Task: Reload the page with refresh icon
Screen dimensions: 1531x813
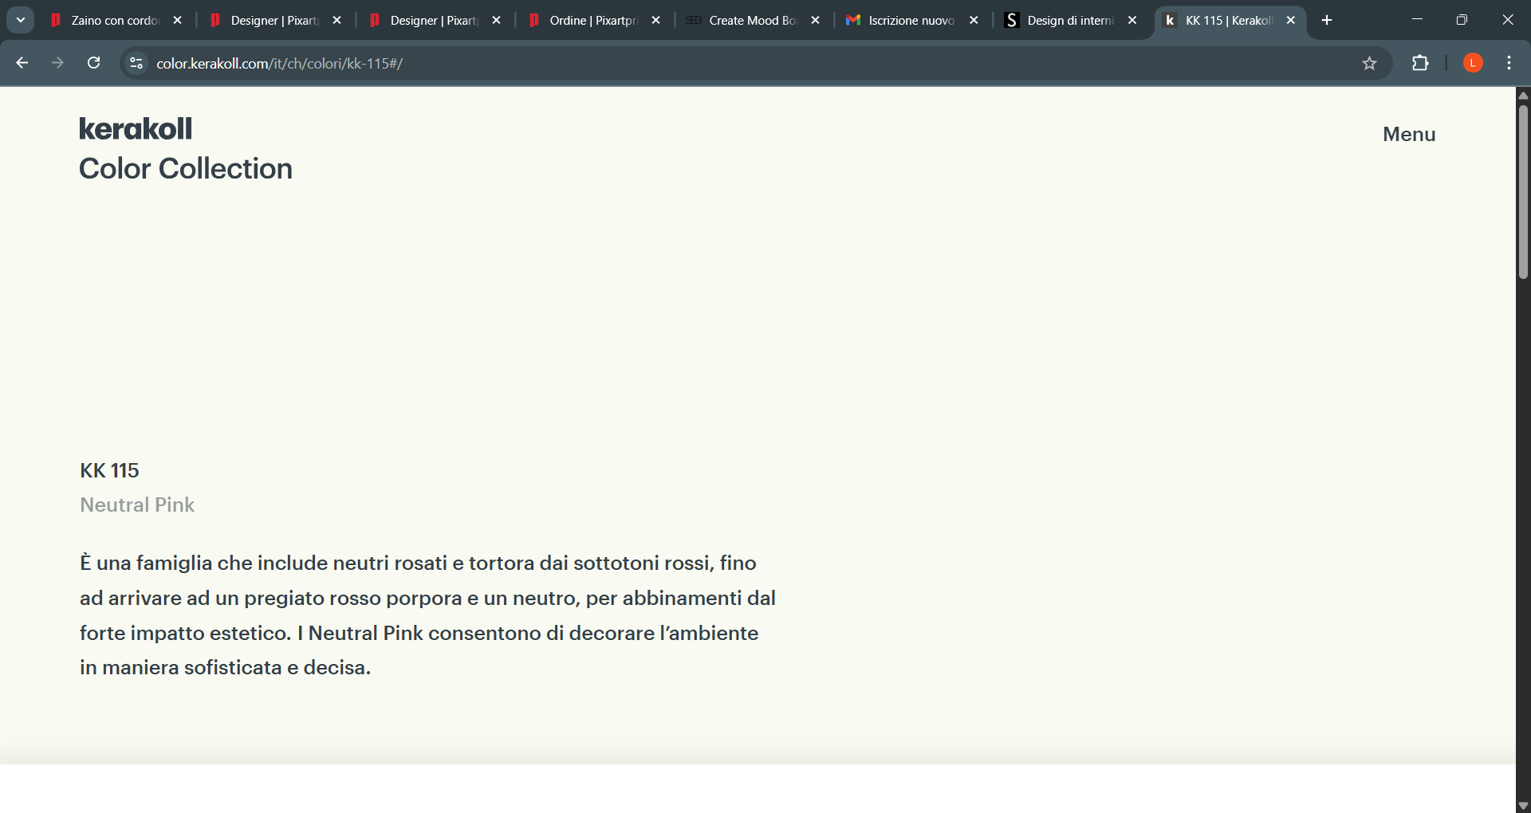Action: (x=93, y=63)
